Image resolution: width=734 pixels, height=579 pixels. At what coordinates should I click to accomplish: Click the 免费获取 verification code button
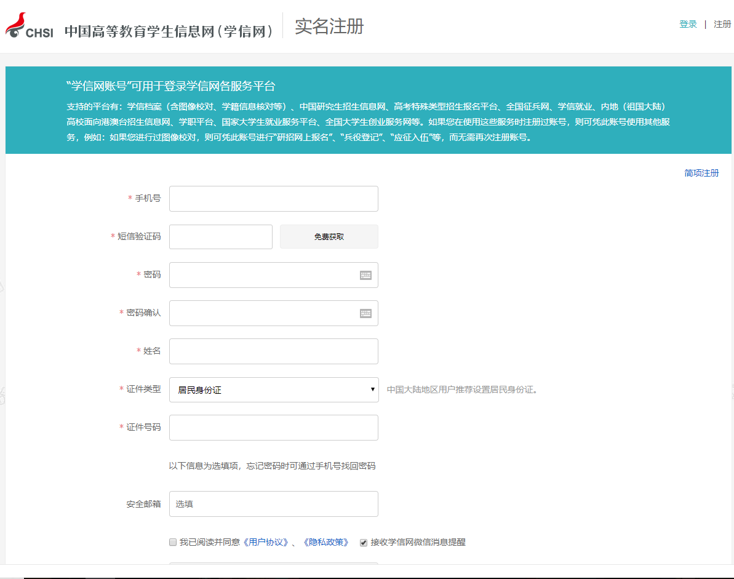[x=329, y=236]
